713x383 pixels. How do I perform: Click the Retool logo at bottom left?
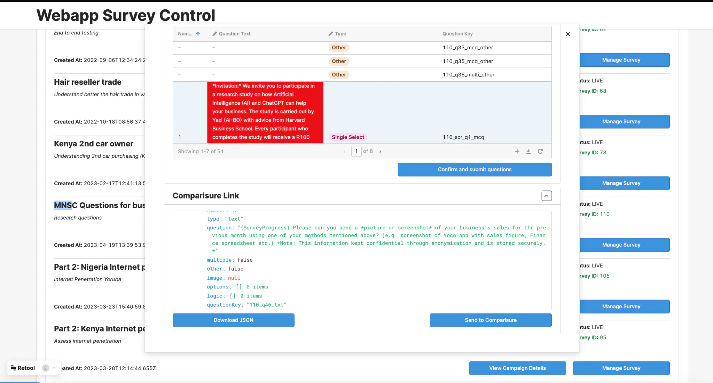coord(23,368)
